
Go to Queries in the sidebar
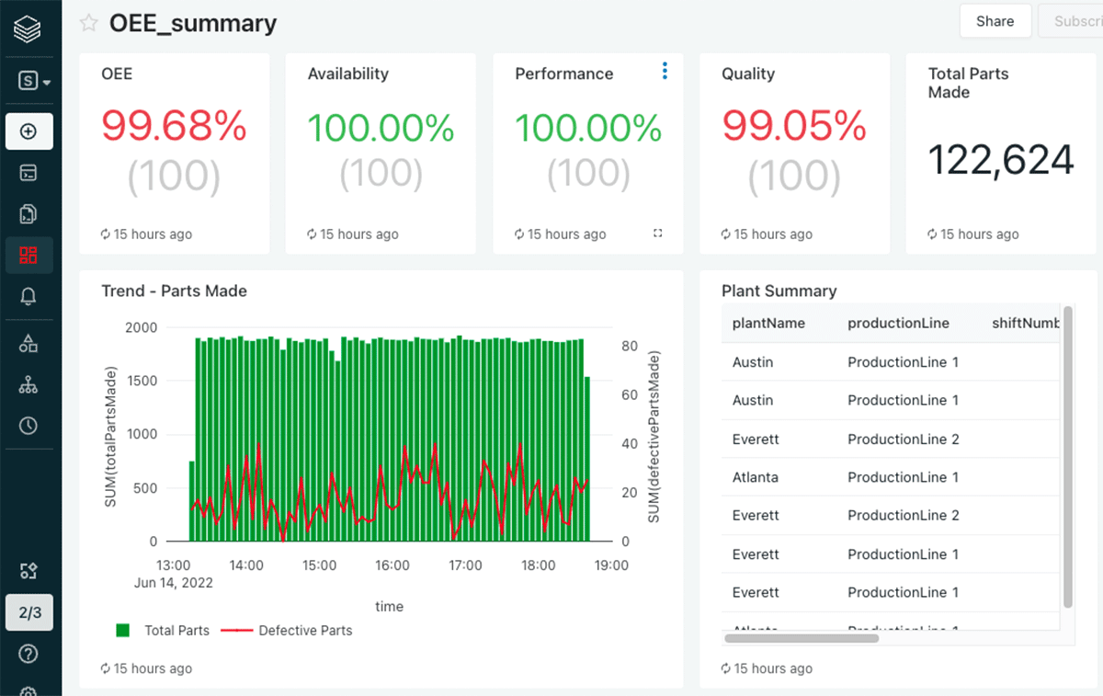[x=28, y=214]
